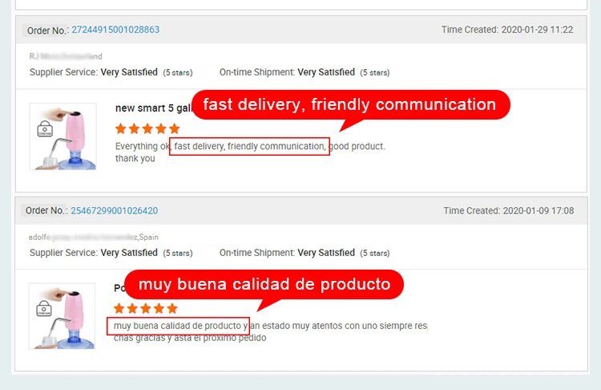
Task: Click the red 'fast delivery, friendly communication' callout bubble
Action: (349, 105)
